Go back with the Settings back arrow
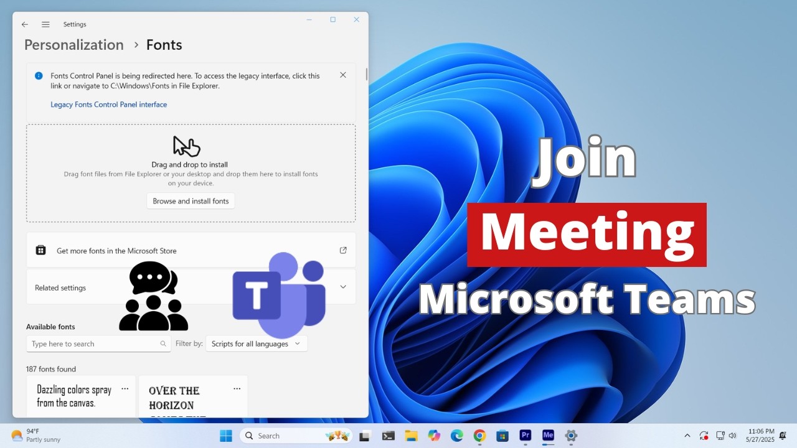 [x=25, y=24]
